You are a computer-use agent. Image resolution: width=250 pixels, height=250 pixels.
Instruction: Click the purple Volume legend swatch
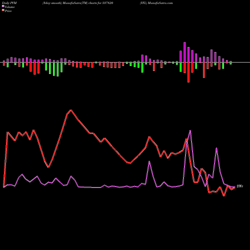tap(3, 6)
